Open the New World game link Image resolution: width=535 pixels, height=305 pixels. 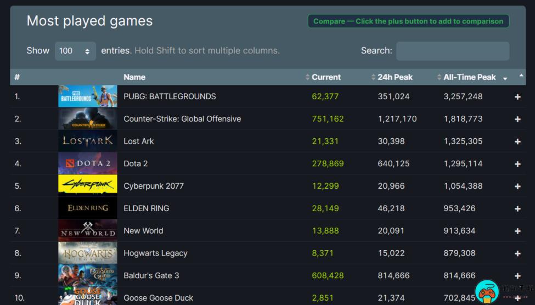(x=143, y=230)
